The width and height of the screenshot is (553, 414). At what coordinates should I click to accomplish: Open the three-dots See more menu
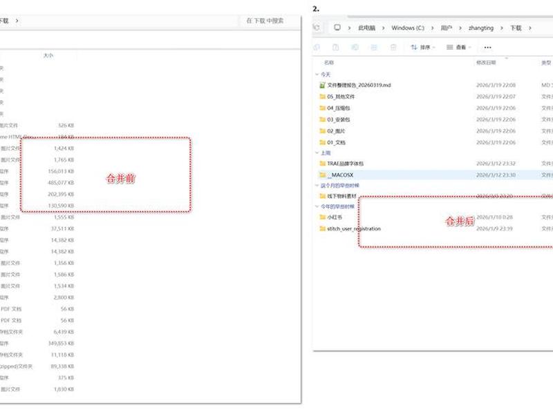coord(487,47)
